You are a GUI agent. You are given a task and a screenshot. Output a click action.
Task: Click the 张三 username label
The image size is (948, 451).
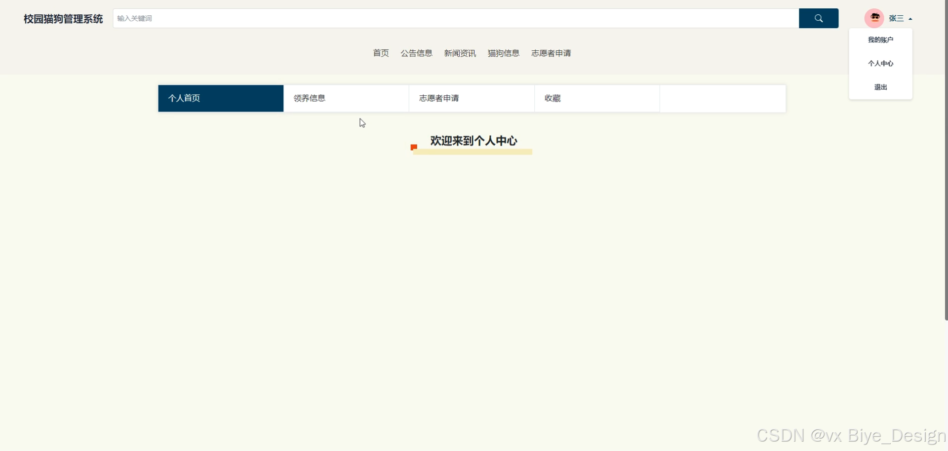[x=896, y=18]
